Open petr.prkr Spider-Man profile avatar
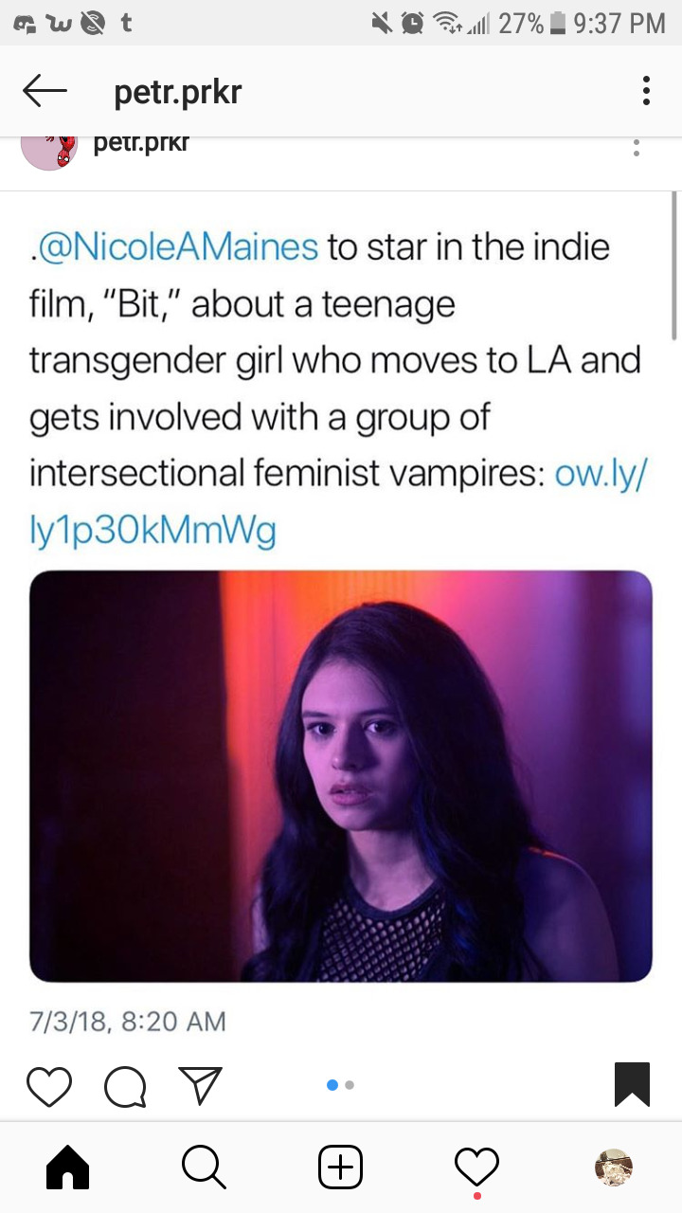Image resolution: width=682 pixels, height=1213 pixels. (47, 152)
